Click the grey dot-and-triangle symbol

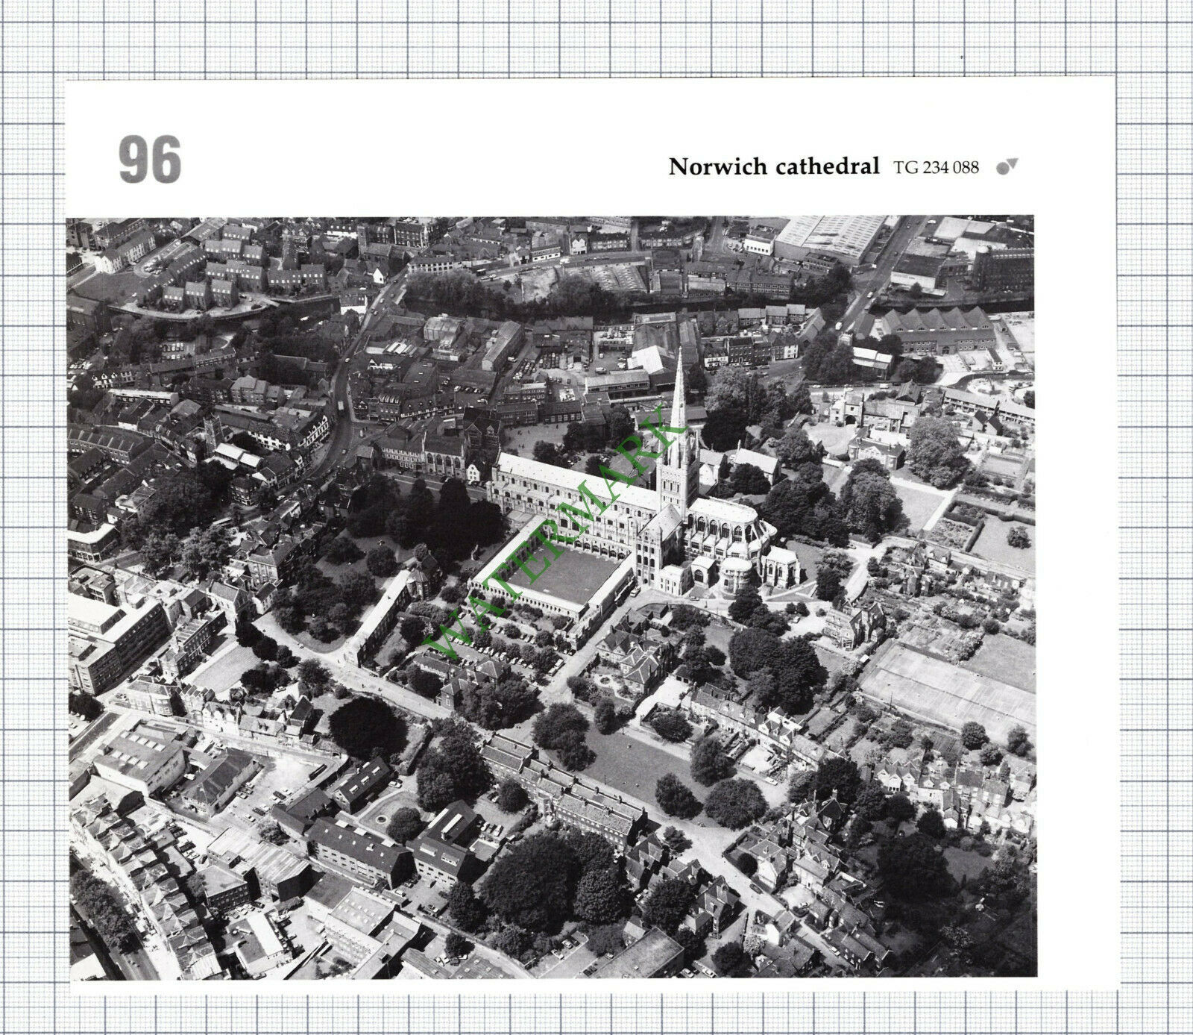coord(1007,167)
